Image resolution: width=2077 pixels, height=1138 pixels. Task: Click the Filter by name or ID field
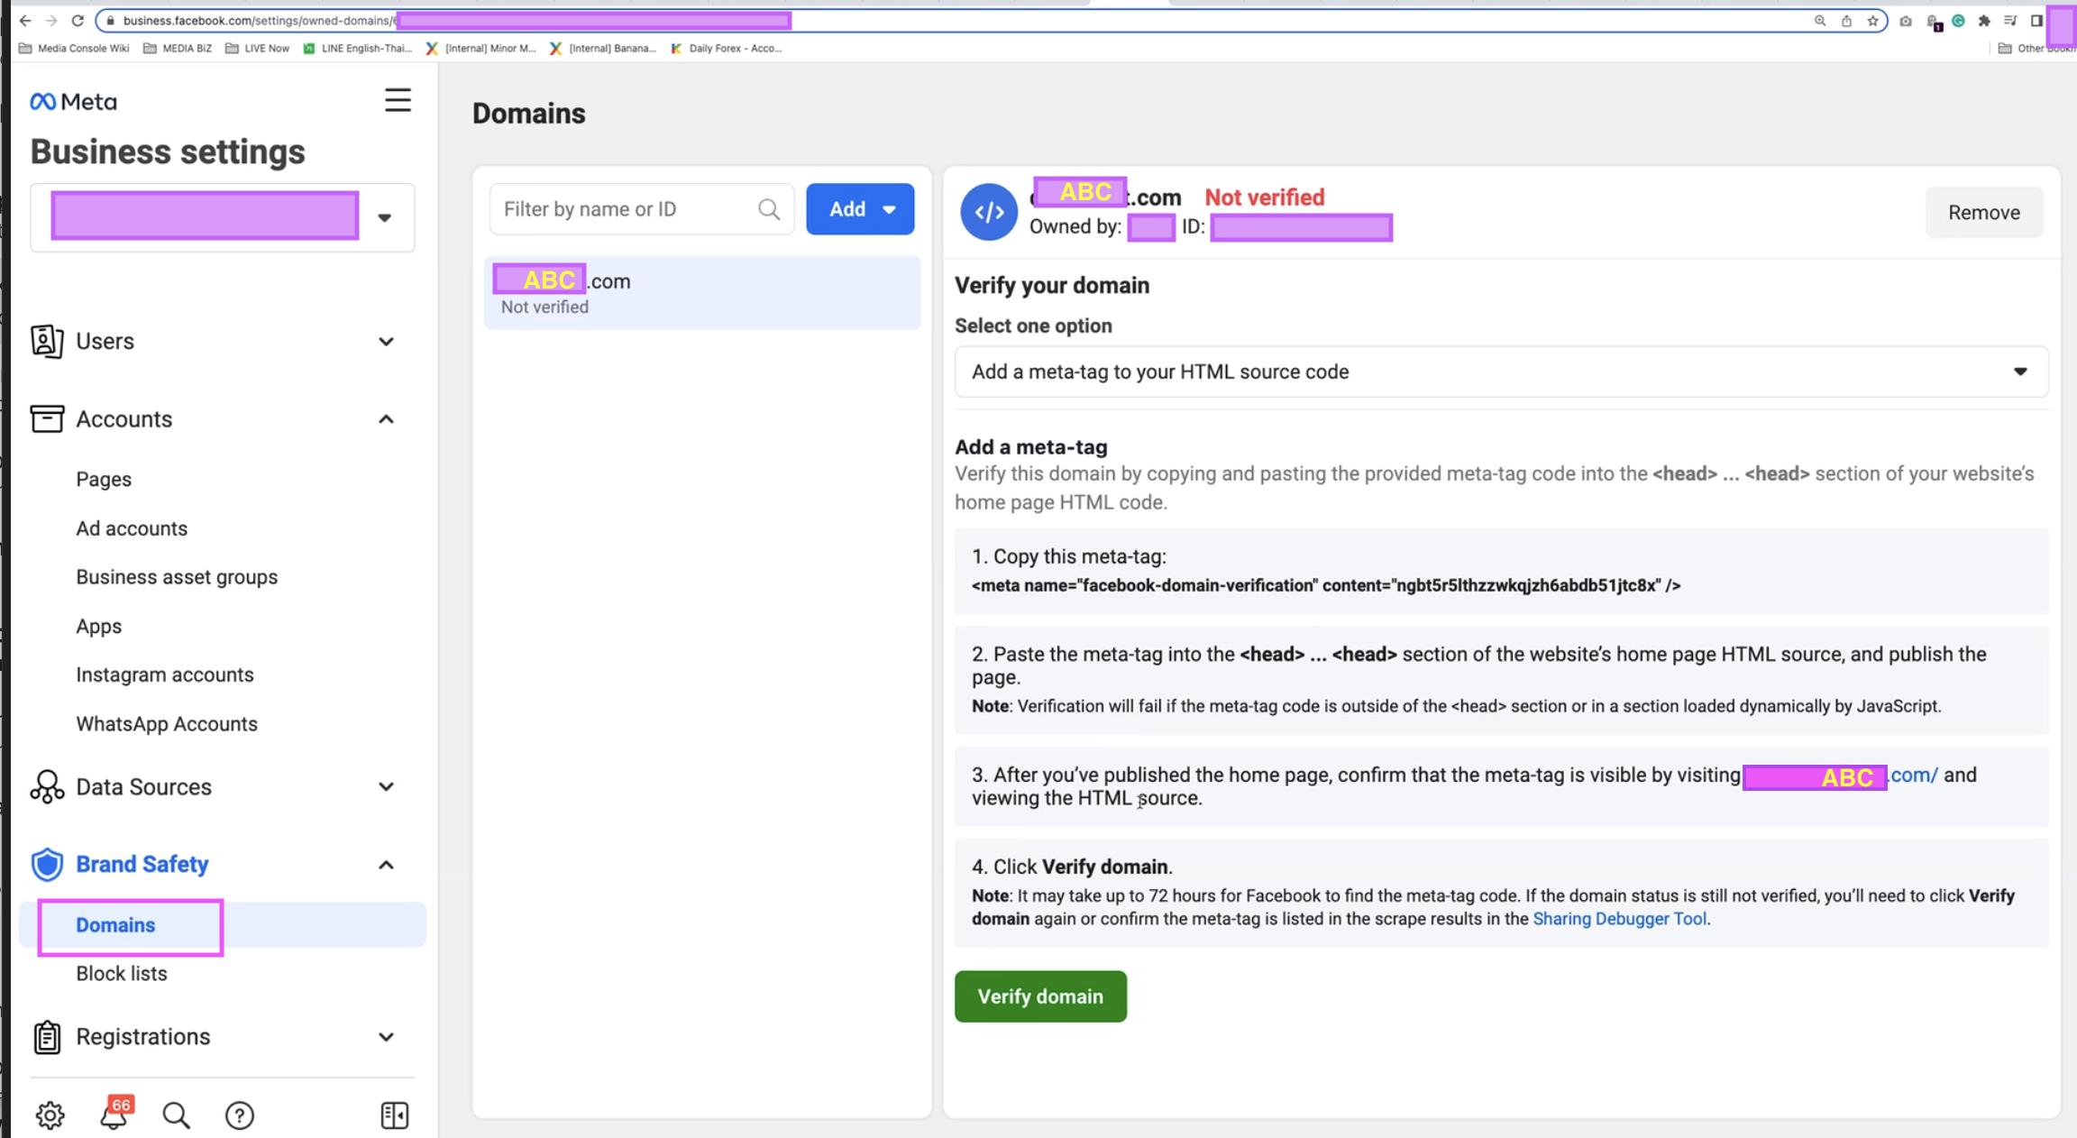click(x=627, y=209)
